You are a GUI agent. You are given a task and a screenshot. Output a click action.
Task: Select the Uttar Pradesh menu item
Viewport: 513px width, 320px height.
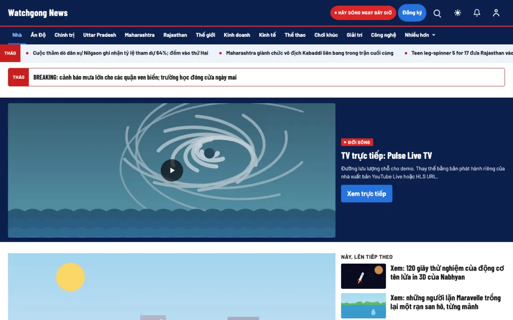[x=100, y=35]
